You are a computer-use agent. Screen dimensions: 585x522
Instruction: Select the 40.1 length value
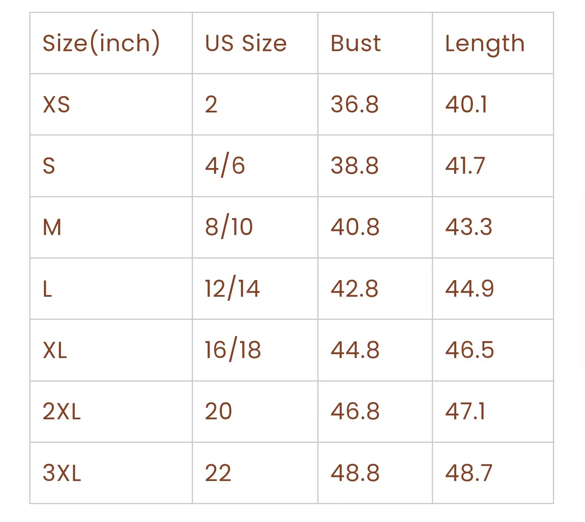(x=466, y=104)
